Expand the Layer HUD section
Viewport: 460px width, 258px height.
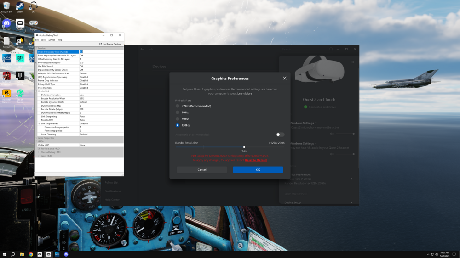[39, 156]
